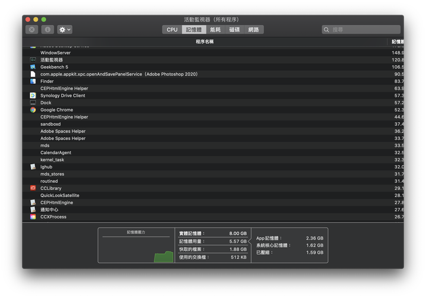
Task: Click the document icon of openAndSavePanelService row
Action: point(33,74)
